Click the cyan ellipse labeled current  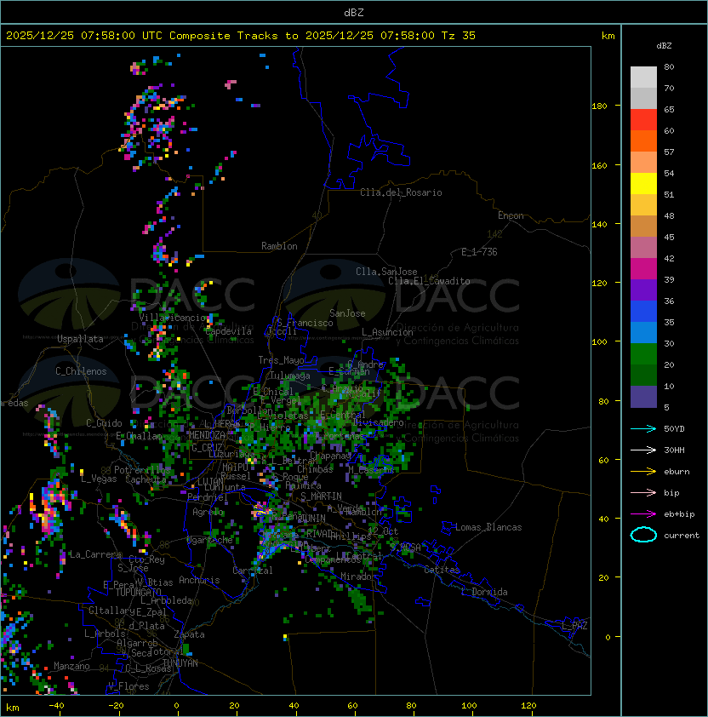[x=643, y=535]
